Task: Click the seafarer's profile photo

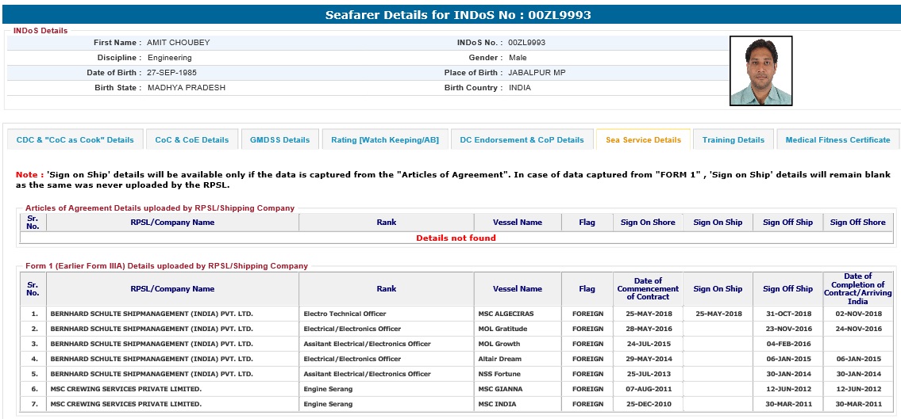Action: click(760, 71)
